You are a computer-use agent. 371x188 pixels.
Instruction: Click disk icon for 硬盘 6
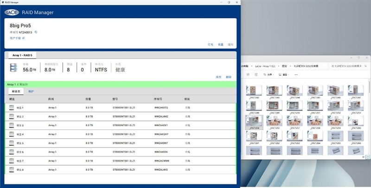[11, 152]
